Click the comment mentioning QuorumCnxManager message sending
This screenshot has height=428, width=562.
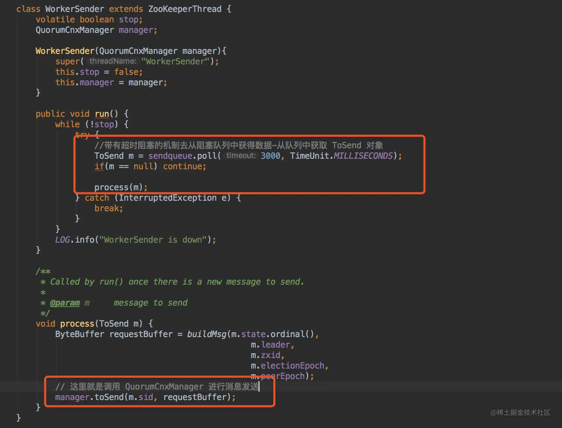(x=157, y=387)
